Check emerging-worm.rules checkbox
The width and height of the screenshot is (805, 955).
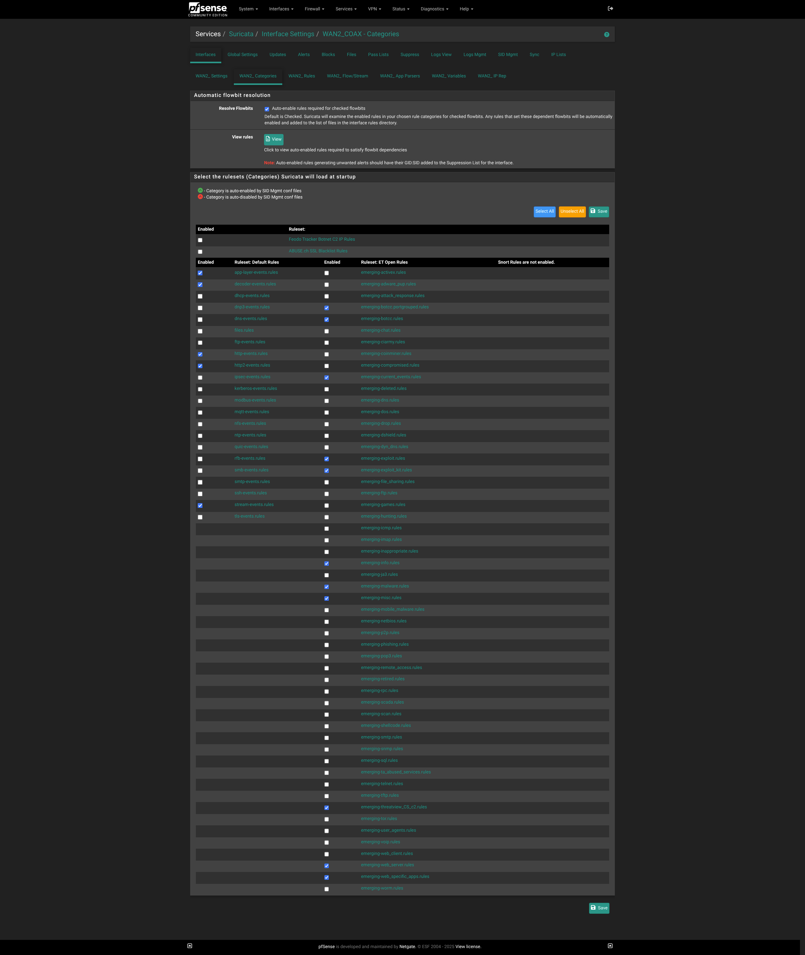[326, 889]
